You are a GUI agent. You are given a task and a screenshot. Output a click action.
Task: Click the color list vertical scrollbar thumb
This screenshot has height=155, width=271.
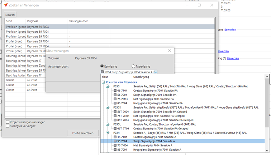(267, 103)
